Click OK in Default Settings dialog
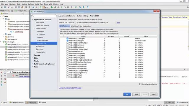 (127, 94)
